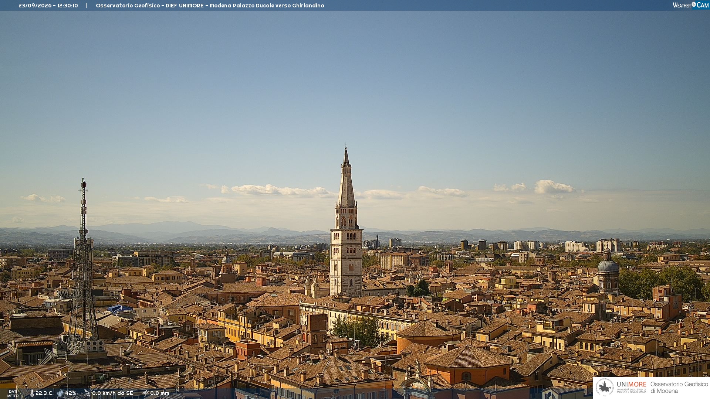Click the thermometer temperature icon

(x=32, y=393)
